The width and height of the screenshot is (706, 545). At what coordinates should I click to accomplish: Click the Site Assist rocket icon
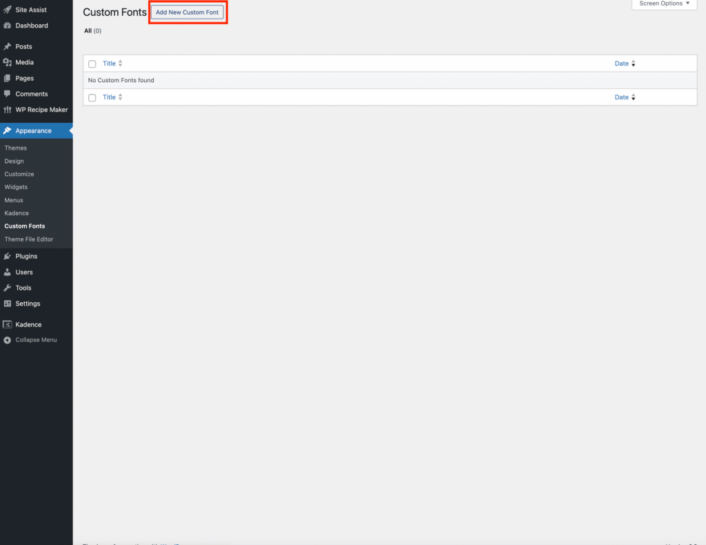7,10
